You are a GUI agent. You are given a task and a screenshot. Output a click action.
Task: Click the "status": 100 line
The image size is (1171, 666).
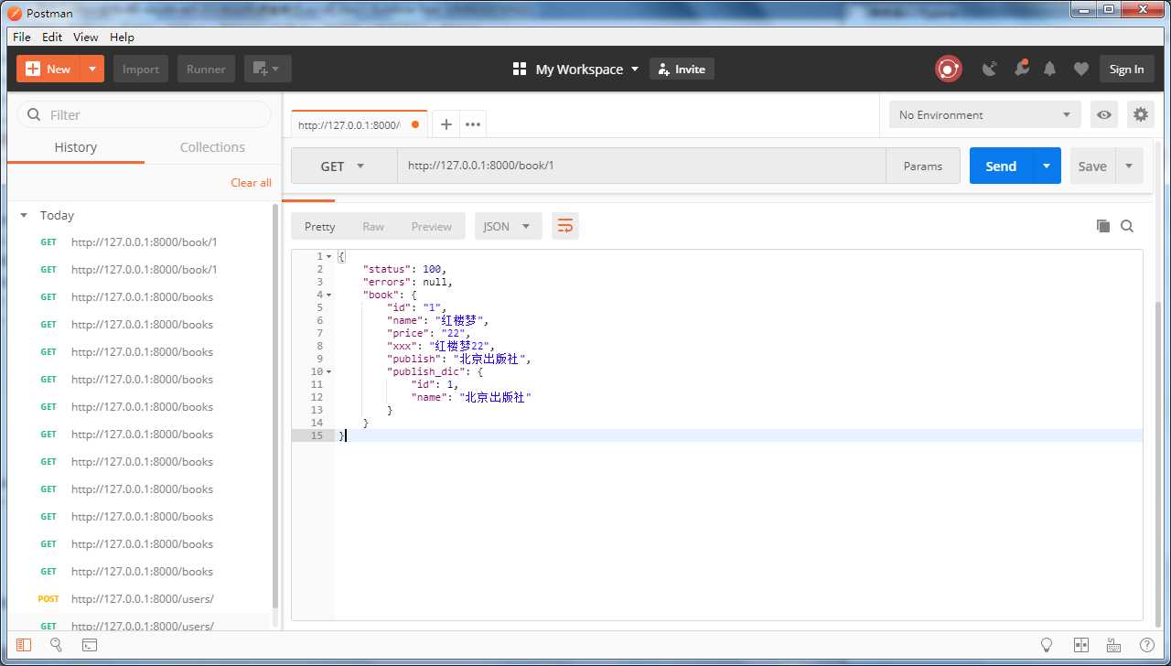tap(403, 269)
